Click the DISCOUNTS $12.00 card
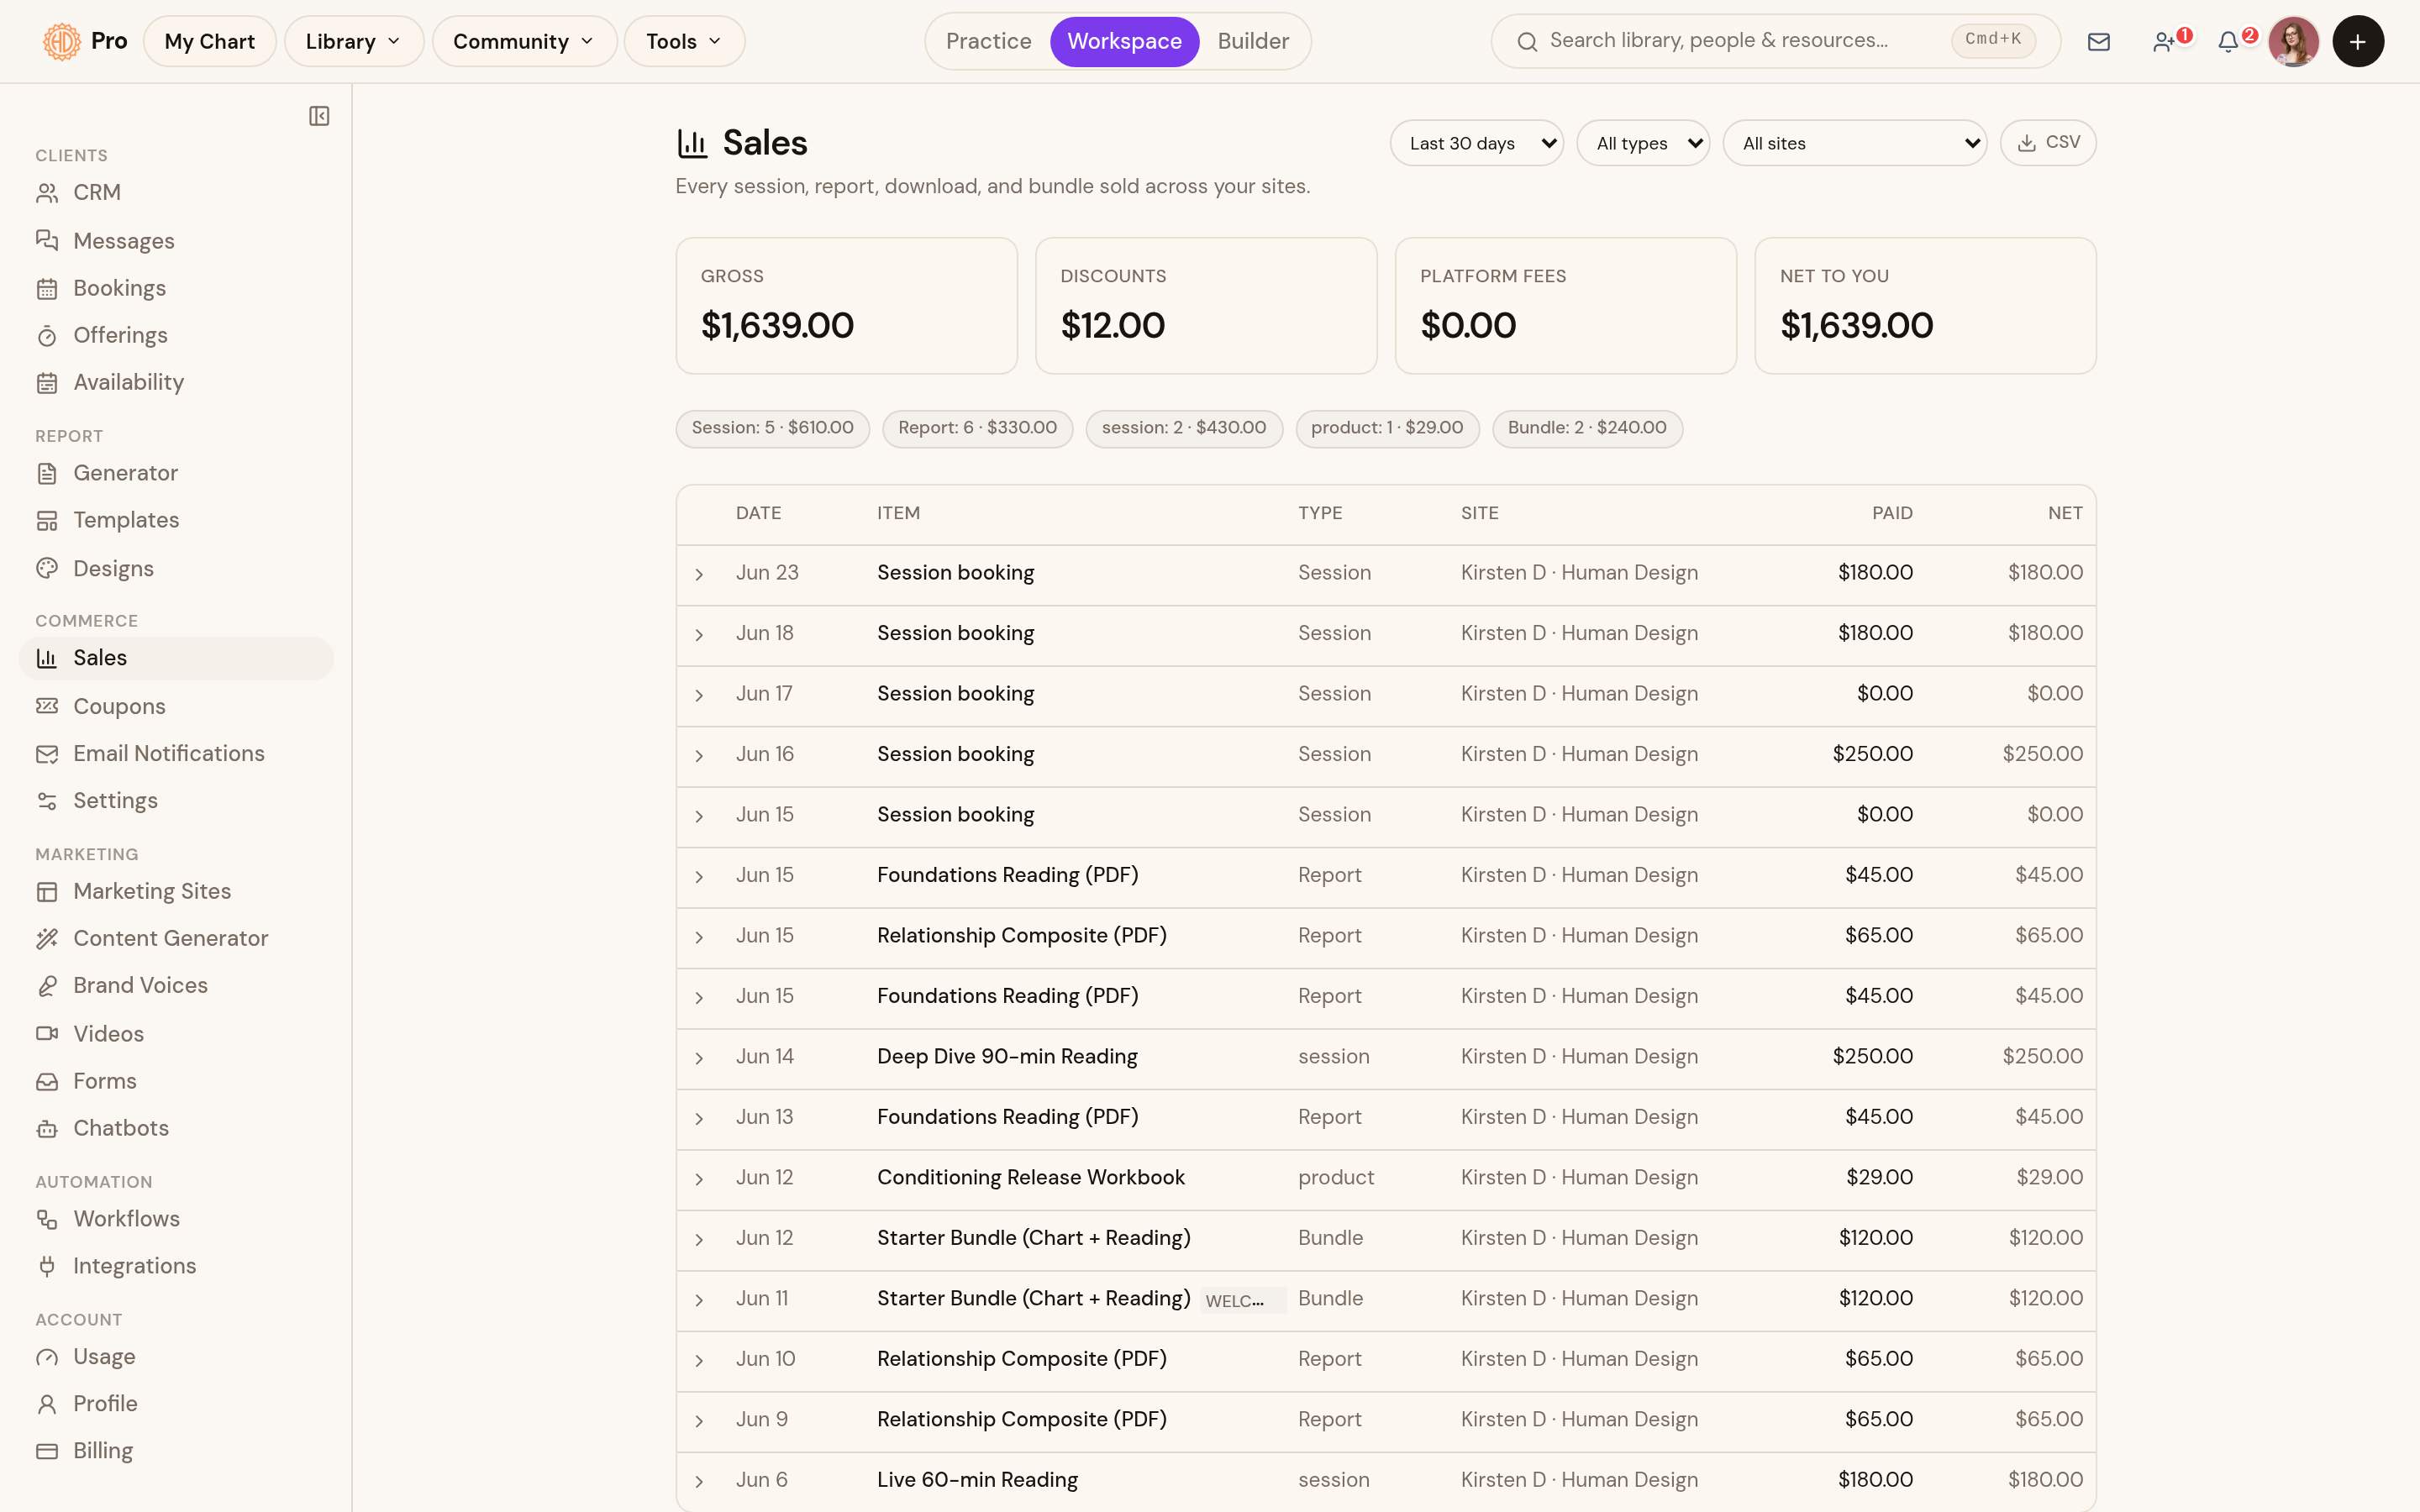 click(1206, 306)
